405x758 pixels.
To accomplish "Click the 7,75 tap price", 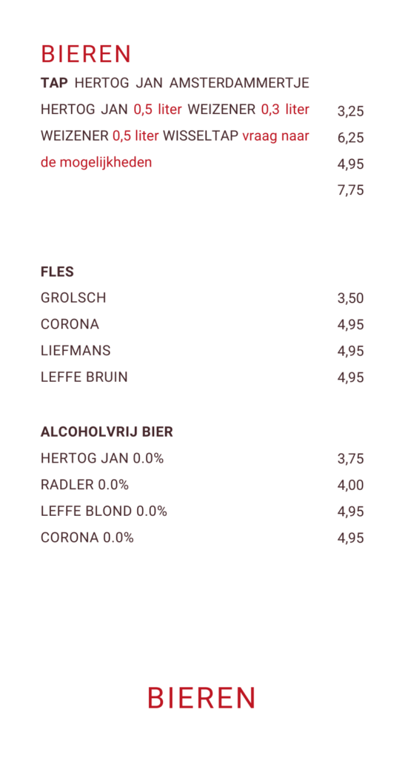I will (350, 190).
